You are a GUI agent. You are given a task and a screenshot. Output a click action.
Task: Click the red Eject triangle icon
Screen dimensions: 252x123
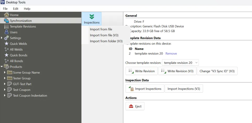[x=131, y=106]
